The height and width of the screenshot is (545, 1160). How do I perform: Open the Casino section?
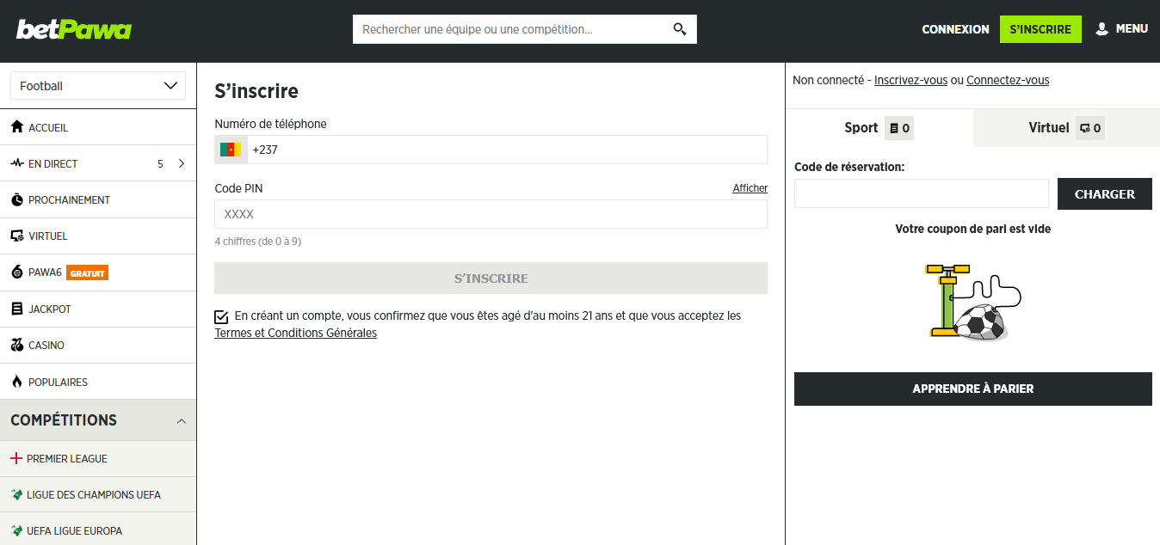tap(98, 345)
